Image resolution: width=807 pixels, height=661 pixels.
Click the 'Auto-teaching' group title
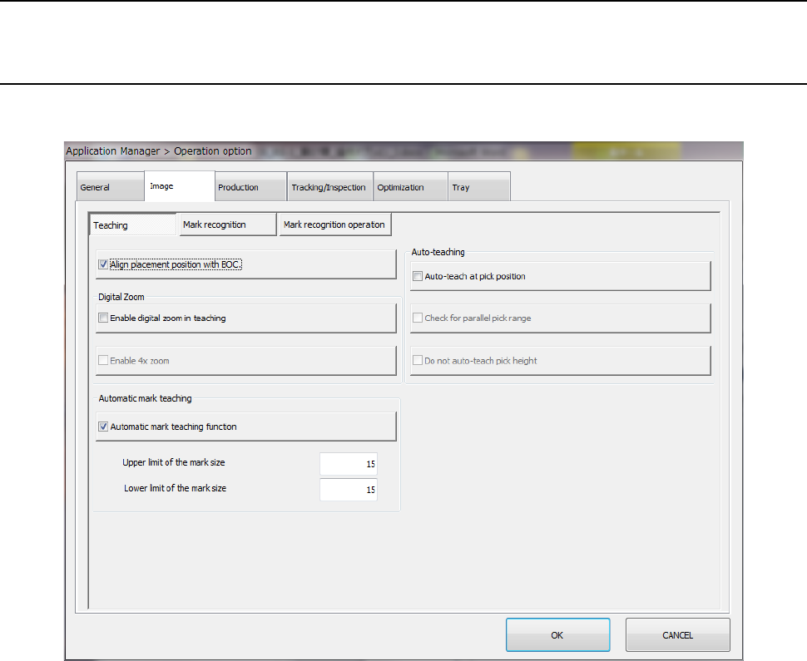click(x=438, y=252)
